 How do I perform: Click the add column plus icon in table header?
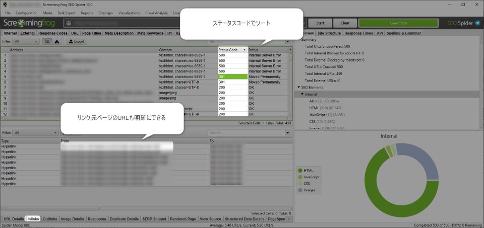290,50
